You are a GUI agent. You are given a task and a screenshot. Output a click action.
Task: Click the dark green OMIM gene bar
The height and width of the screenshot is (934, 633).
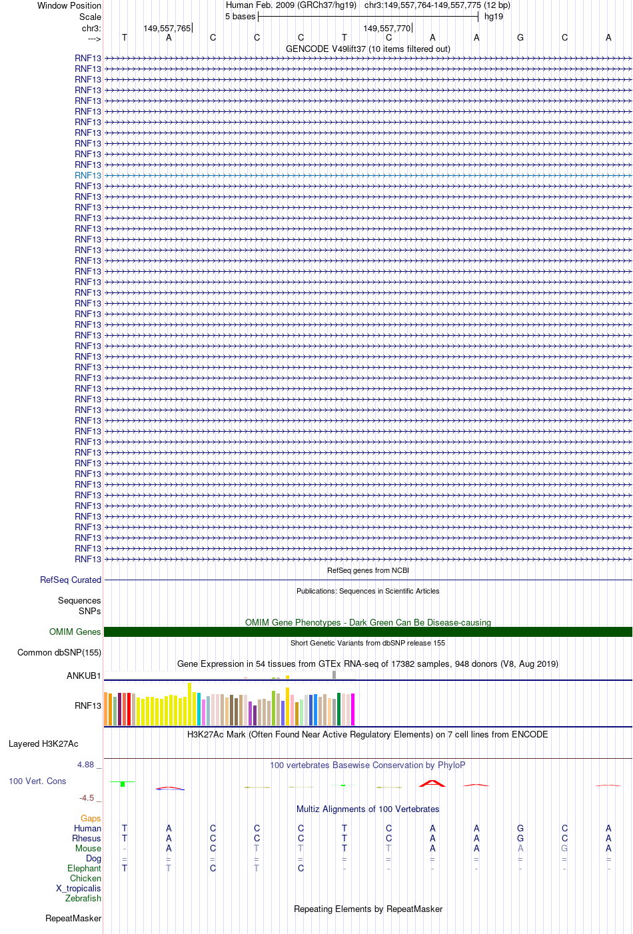click(368, 632)
